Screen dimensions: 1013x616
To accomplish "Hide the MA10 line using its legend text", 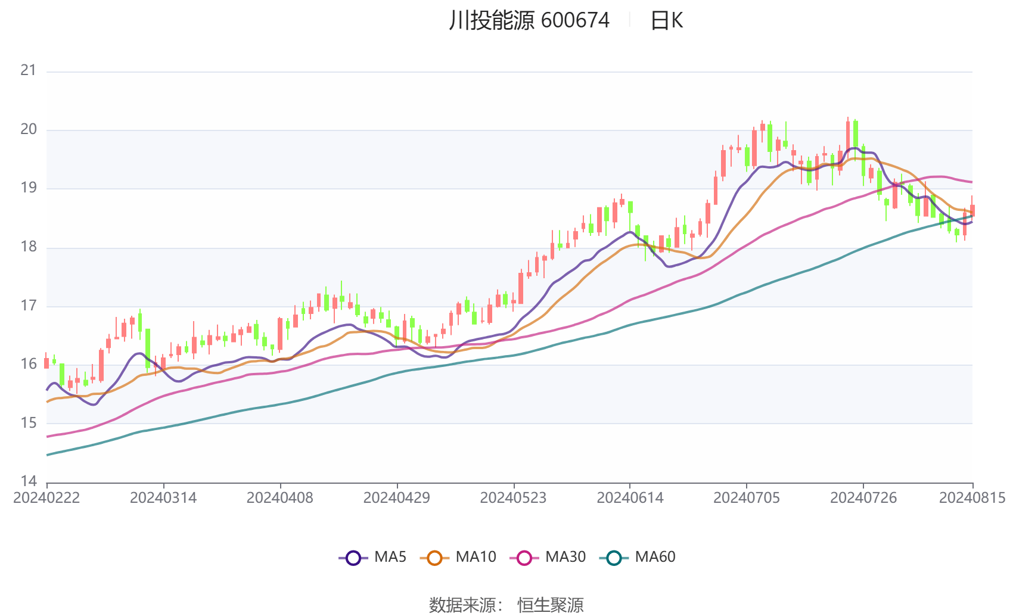I will click(x=476, y=557).
